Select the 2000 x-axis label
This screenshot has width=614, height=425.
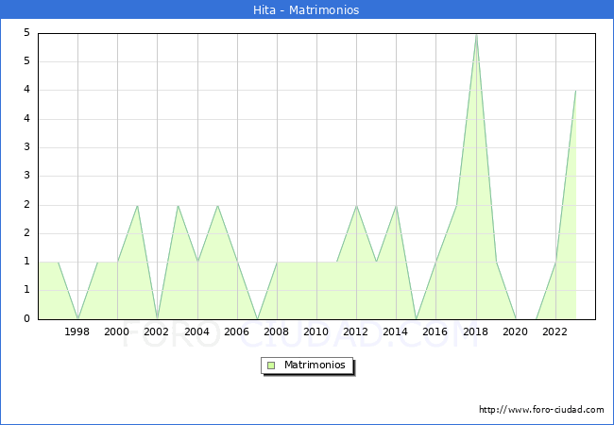(117, 331)
